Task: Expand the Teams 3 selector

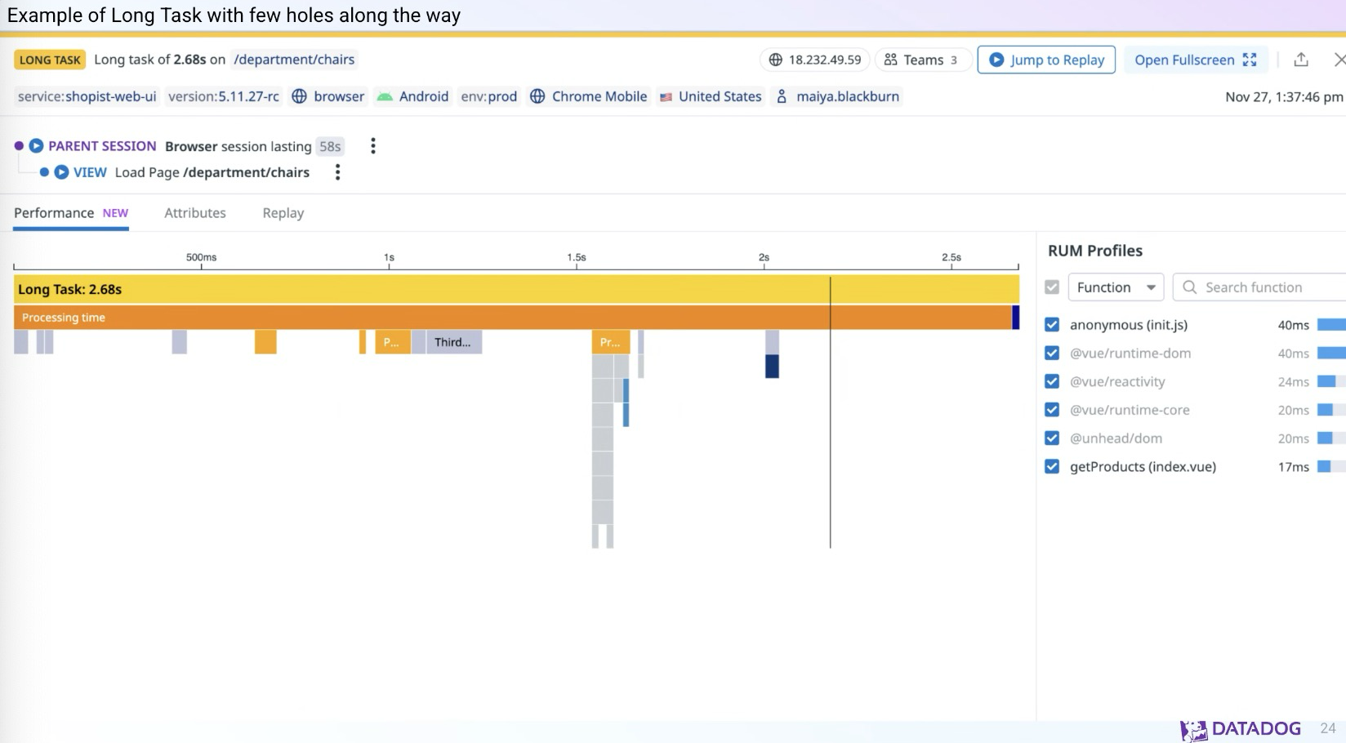Action: click(x=923, y=60)
